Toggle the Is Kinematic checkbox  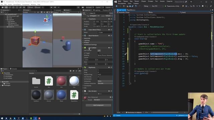pos(98,79)
